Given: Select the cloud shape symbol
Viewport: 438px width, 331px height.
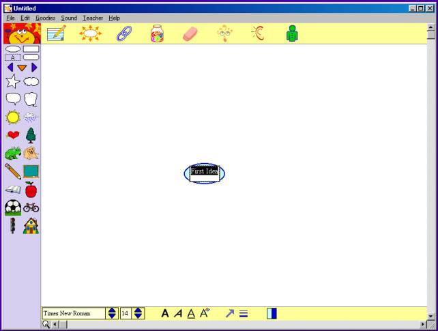Looking at the screenshot, I should click(x=31, y=82).
